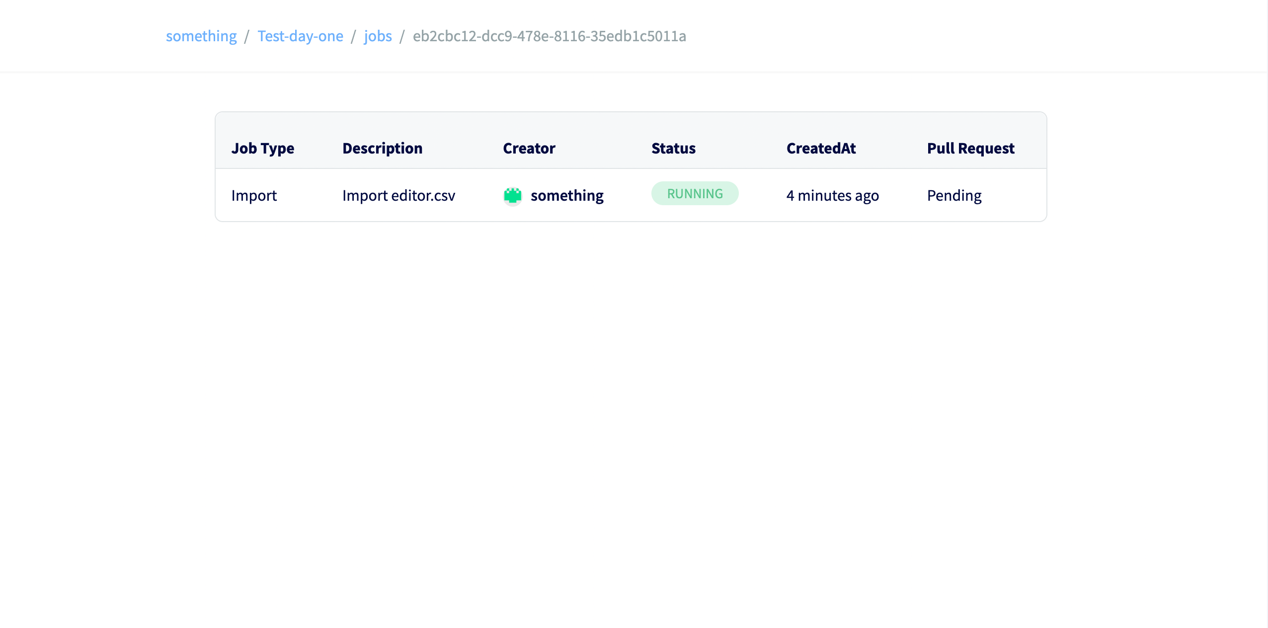Click the Creator column header
The width and height of the screenshot is (1268, 628).
click(529, 148)
